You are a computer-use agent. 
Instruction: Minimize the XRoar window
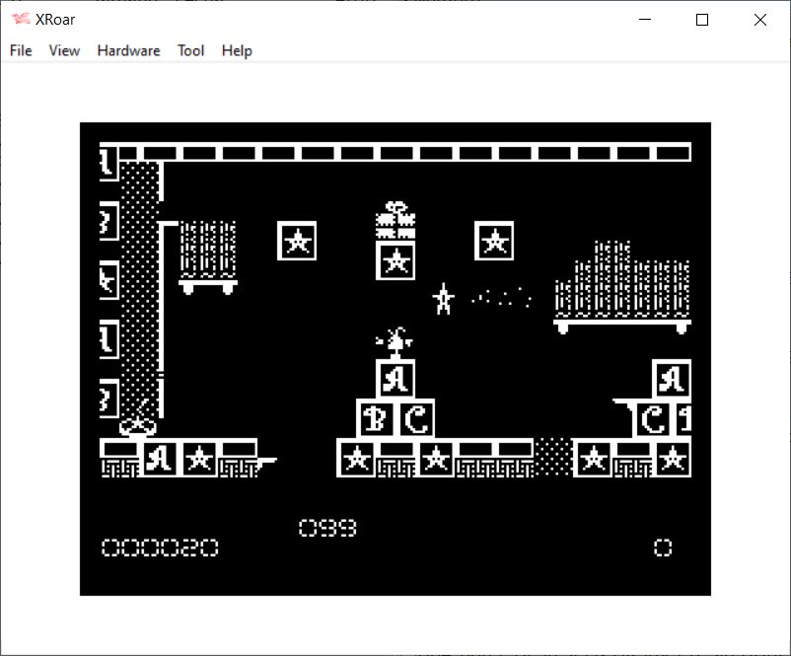645,20
